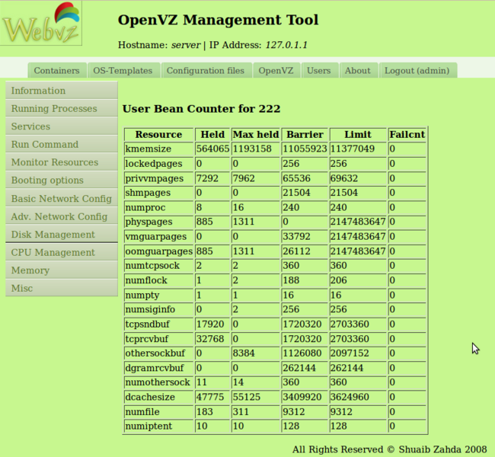Select the numtcpsock resource cell
495x457 pixels.
(159, 266)
